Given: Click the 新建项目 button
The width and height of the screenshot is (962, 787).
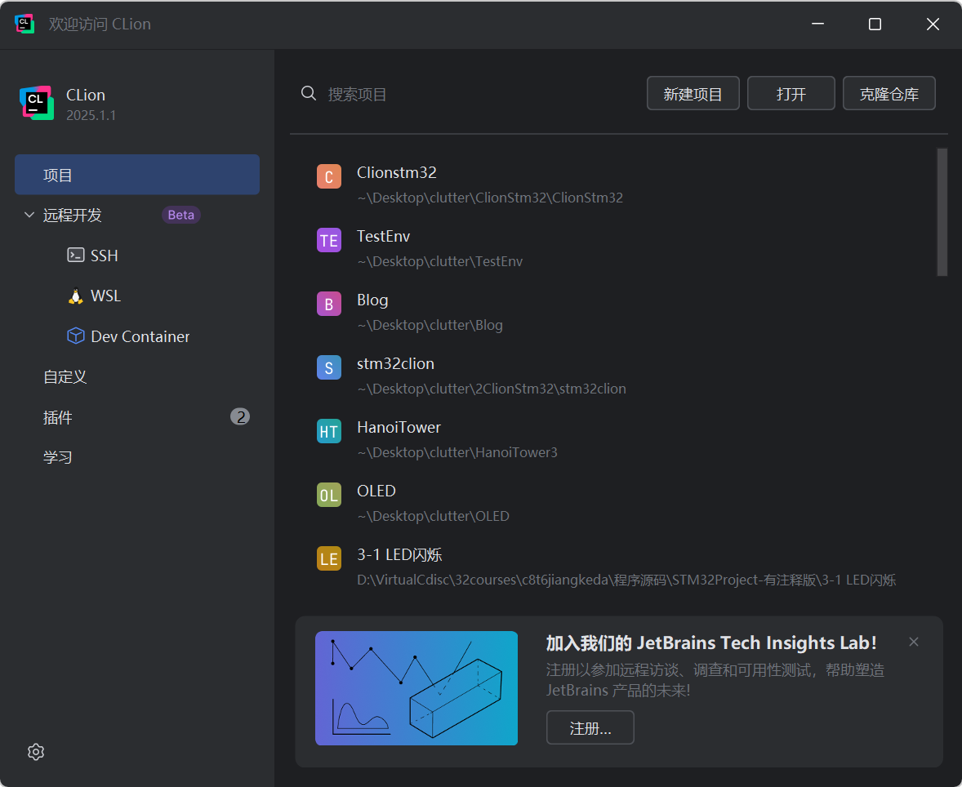Looking at the screenshot, I should tap(693, 93).
